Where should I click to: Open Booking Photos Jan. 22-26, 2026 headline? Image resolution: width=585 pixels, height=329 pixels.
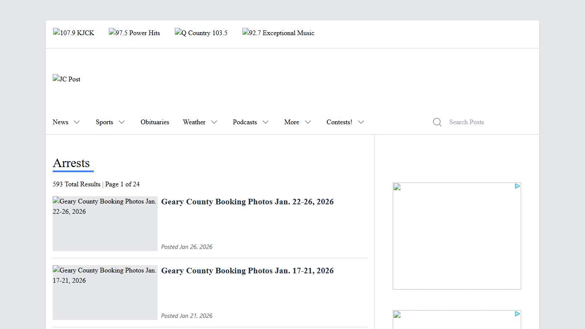pos(247,202)
